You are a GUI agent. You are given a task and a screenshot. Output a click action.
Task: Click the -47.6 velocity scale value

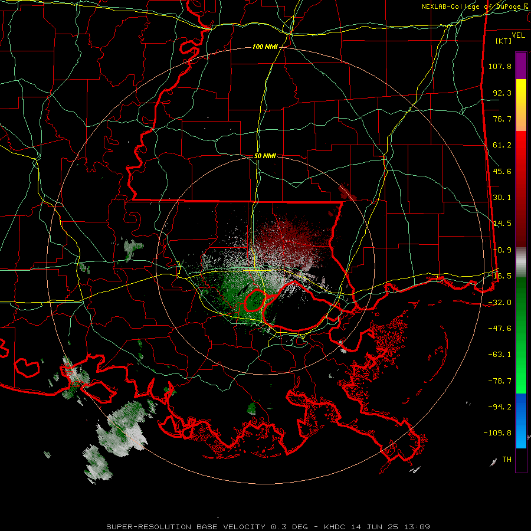pos(500,329)
